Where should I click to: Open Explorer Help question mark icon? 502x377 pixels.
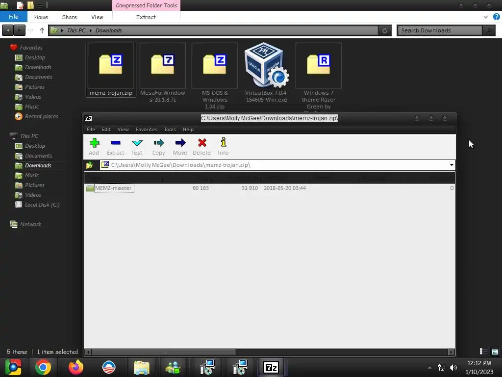[x=496, y=17]
